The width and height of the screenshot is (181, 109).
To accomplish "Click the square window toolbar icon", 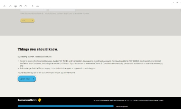I will [x=21, y=6].
